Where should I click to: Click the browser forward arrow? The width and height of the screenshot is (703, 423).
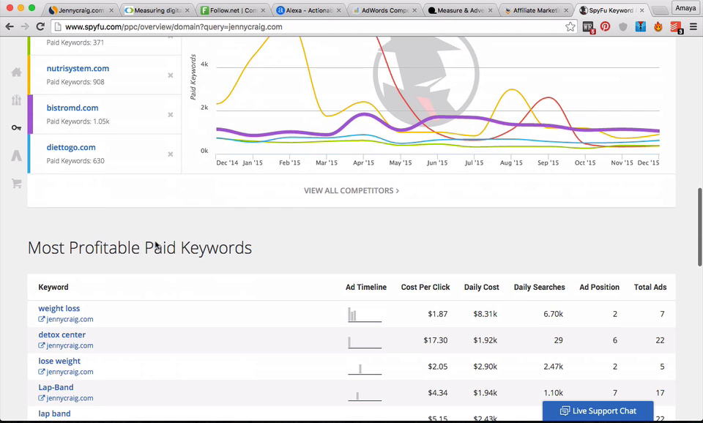pyautogui.click(x=25, y=27)
